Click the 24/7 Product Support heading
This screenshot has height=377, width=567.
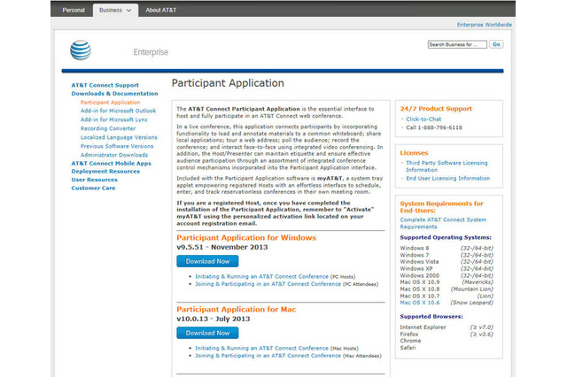(436, 109)
